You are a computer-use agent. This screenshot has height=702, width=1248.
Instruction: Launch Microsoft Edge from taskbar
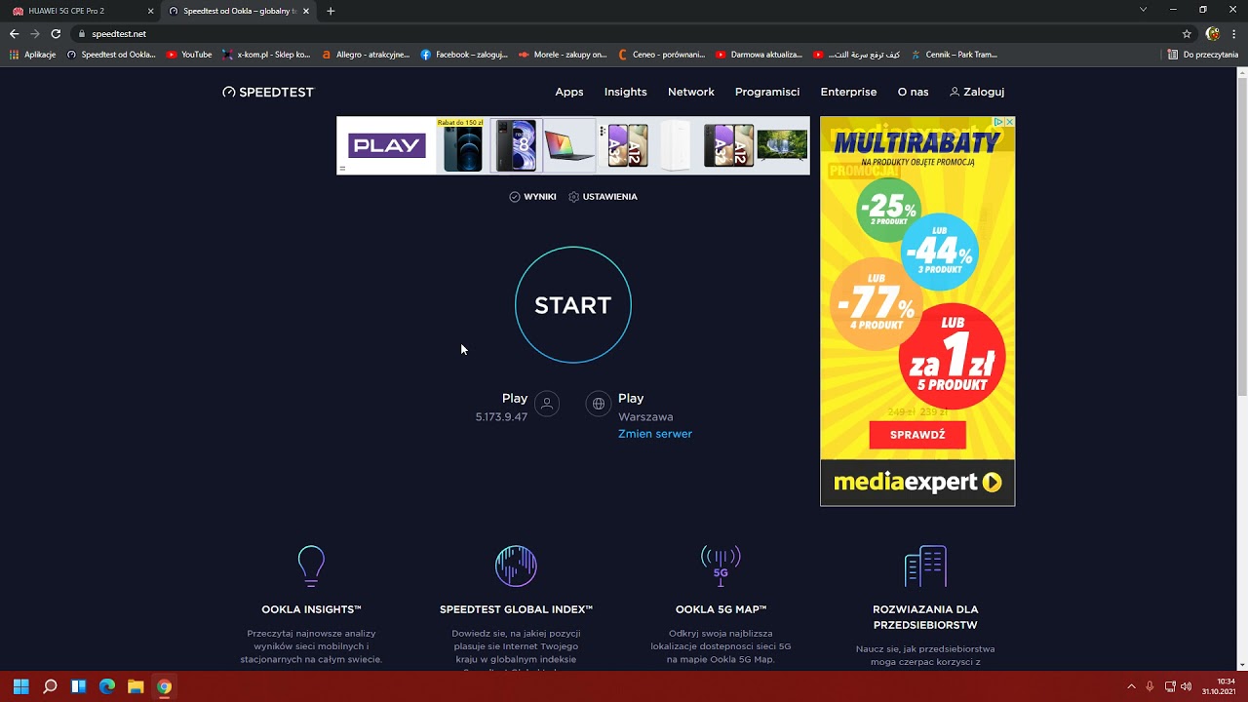pyautogui.click(x=107, y=686)
